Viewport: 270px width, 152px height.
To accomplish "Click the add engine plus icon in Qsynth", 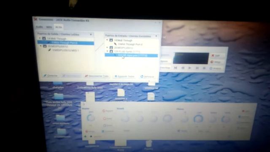I will (x=85, y=136).
